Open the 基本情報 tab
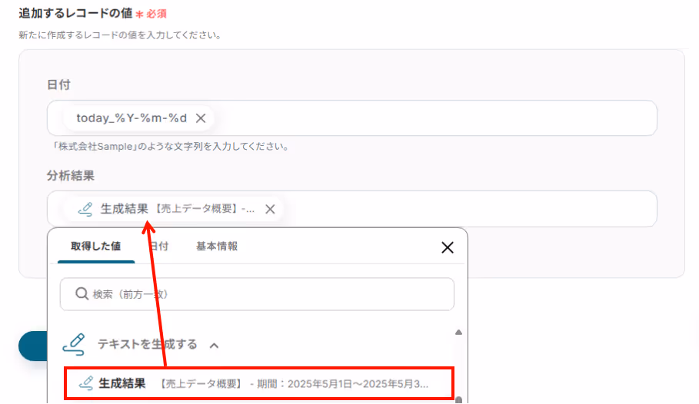This screenshot has width=699, height=404. 217,247
